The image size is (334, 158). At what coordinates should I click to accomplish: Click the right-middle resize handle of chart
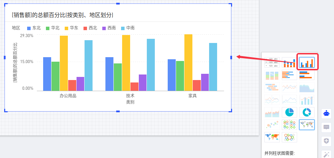pos(231,57)
